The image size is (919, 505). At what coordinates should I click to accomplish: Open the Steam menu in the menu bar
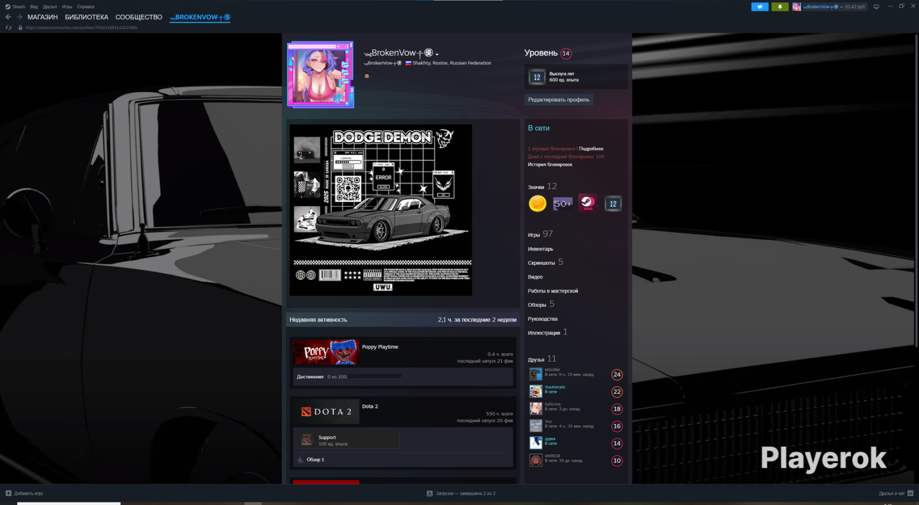(x=16, y=7)
